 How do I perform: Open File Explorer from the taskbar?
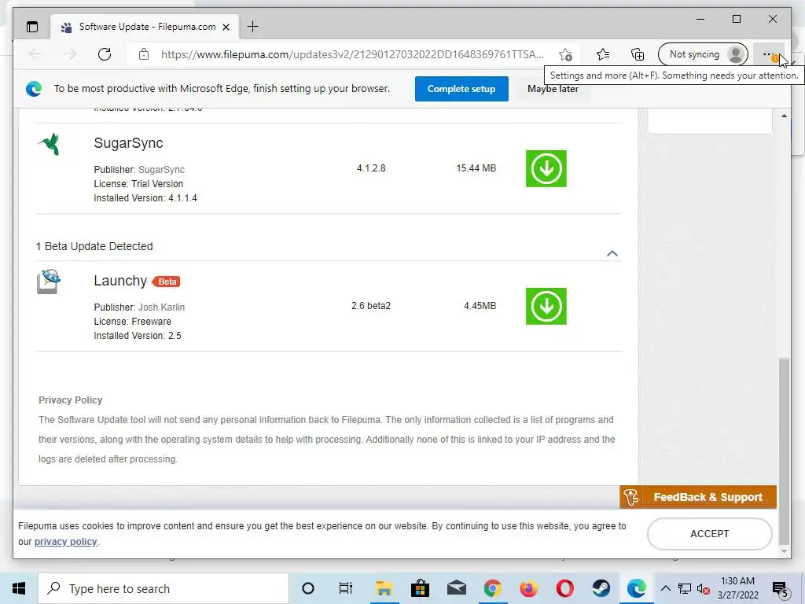coord(384,588)
